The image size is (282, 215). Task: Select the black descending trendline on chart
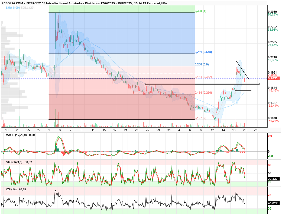[243, 70]
